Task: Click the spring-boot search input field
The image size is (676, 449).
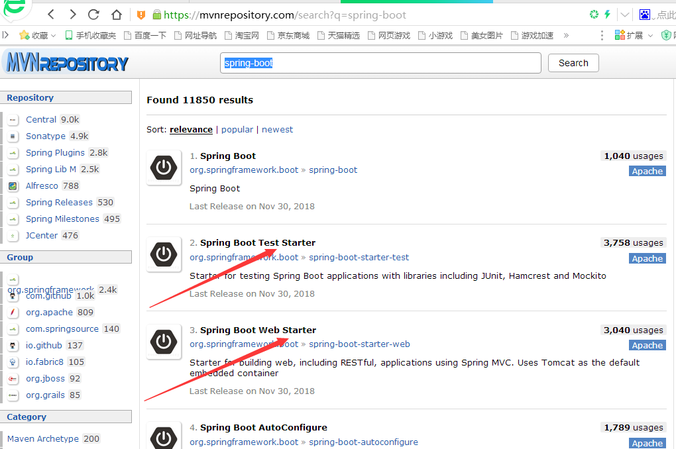Action: (x=380, y=63)
